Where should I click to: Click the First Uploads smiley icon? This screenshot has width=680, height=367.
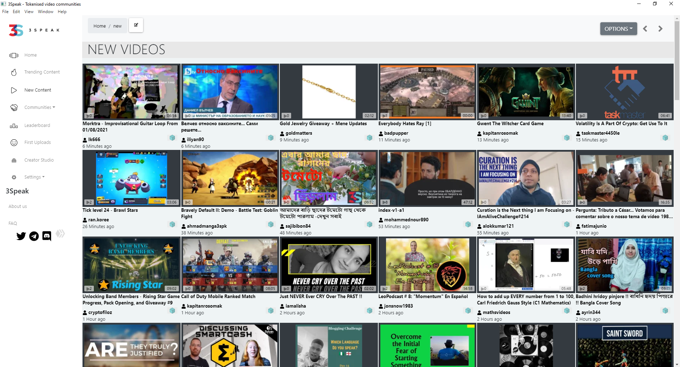[14, 142]
